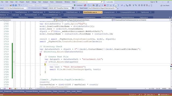This screenshot has width=172, height=96.
Task: Switch to the FtpService.cs tab
Action: click(144, 17)
